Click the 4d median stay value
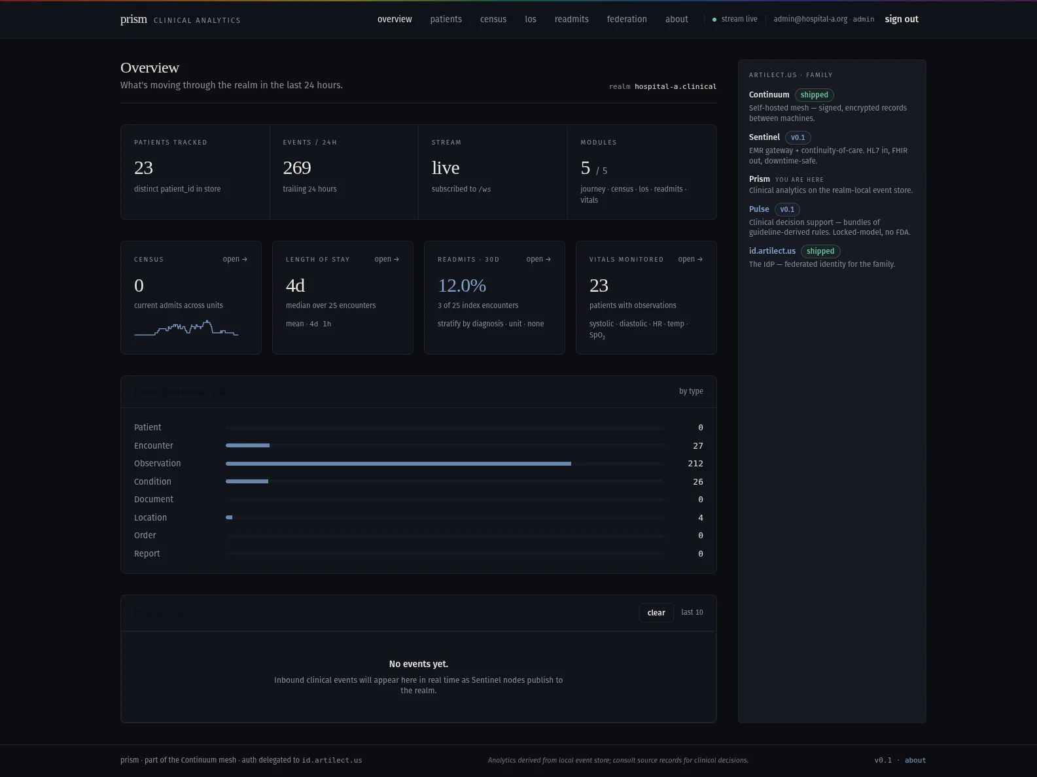Image resolution: width=1037 pixels, height=777 pixels. point(295,285)
